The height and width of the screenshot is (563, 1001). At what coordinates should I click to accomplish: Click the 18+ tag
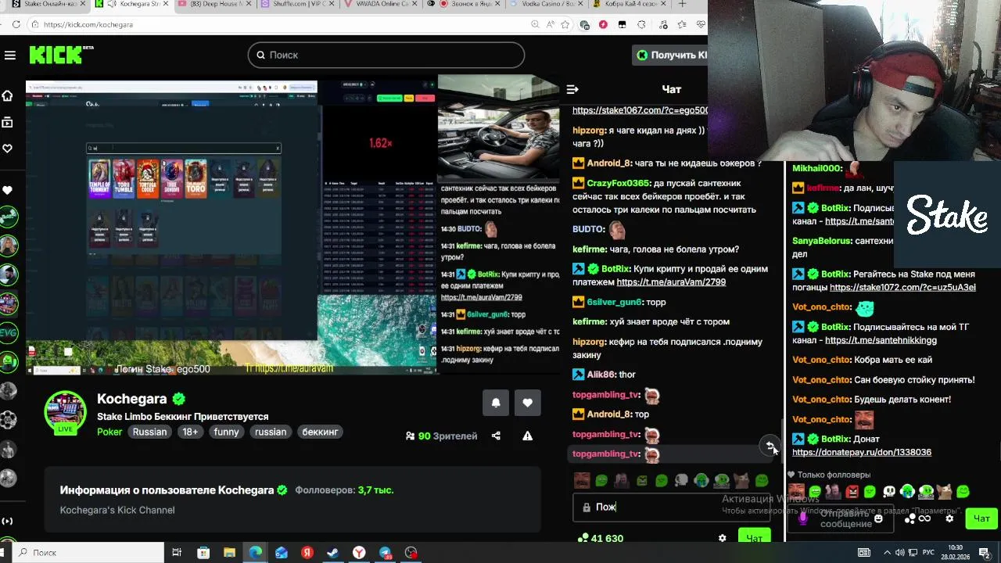pyautogui.click(x=190, y=432)
